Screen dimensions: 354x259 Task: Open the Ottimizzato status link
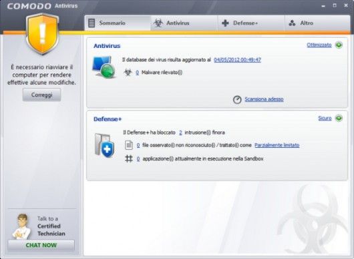tap(319, 45)
